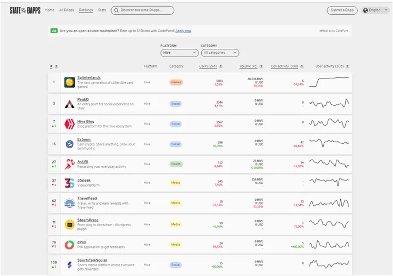
Task: Click the green Ad badge
Action: [54, 31]
